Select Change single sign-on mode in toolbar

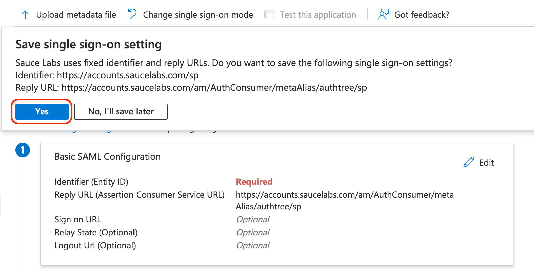tap(198, 14)
